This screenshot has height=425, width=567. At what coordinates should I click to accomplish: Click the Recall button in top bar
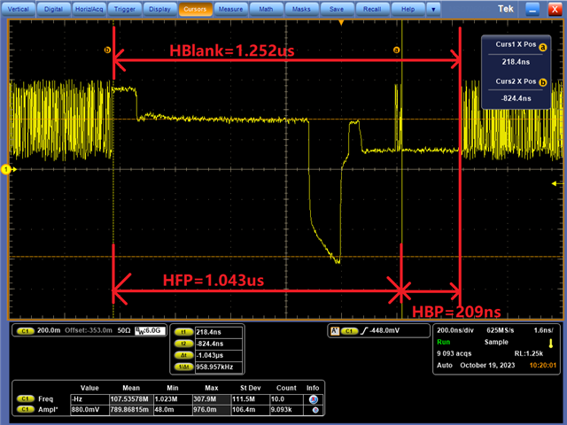point(372,9)
